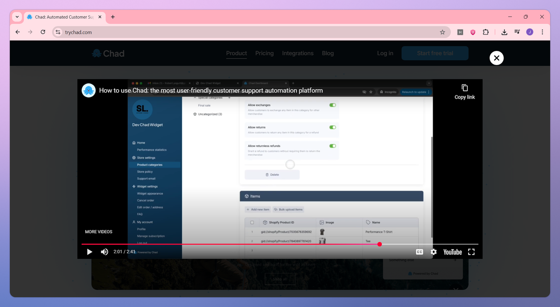This screenshot has height=307, width=560.
Task: Toggle the Allow returnless refunds switch
Action: (332, 146)
